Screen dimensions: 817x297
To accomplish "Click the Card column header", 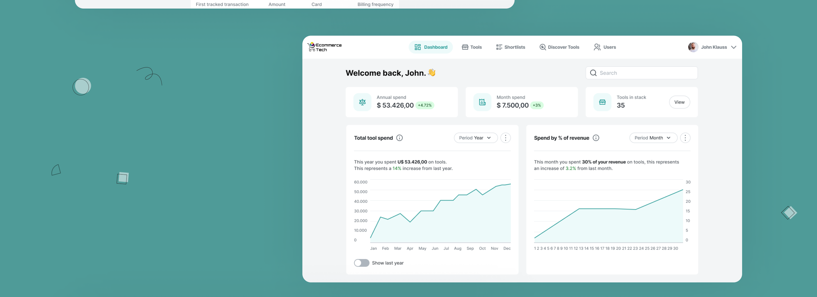I will 317,4.
